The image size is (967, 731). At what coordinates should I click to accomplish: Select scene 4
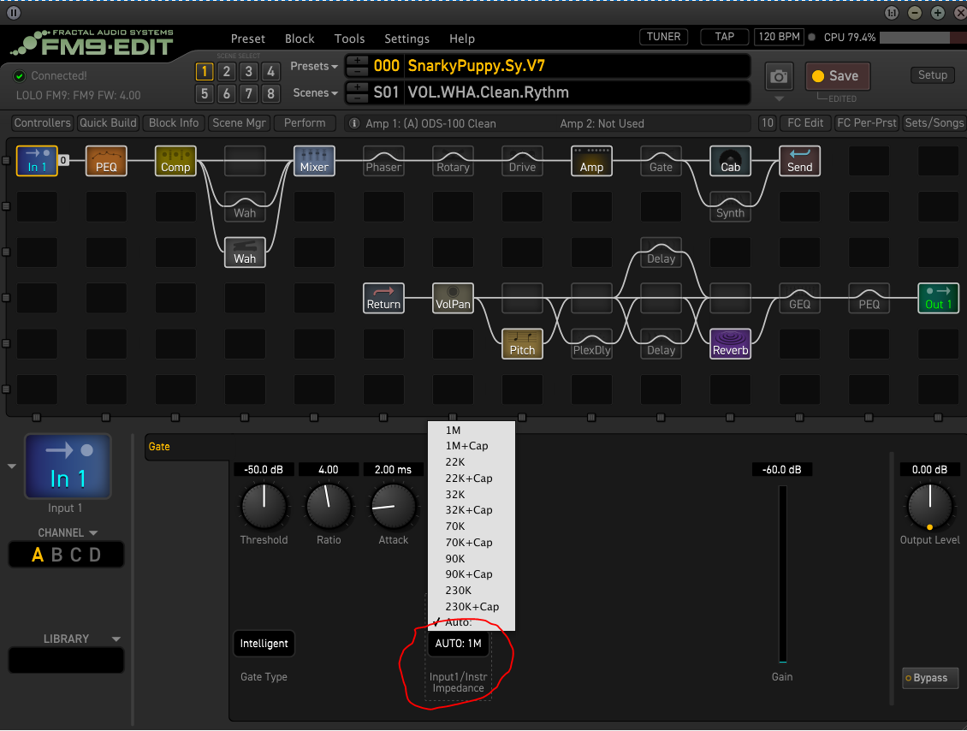click(x=270, y=72)
